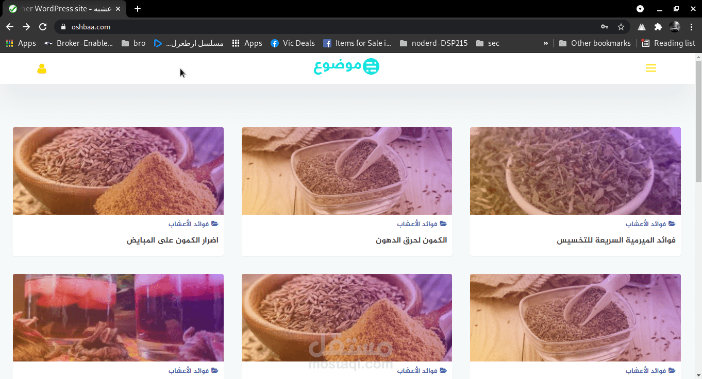Close the WordPress site browser tab
This screenshot has height=379, width=702.
coord(118,9)
